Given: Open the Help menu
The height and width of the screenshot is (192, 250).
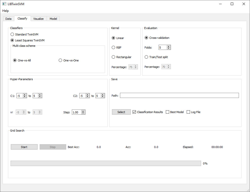Looking at the screenshot, I should 5,11.
